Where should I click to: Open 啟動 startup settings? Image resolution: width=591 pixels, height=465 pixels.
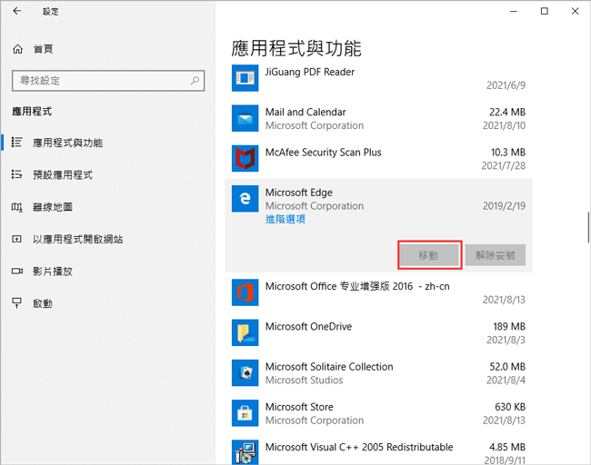click(x=42, y=303)
